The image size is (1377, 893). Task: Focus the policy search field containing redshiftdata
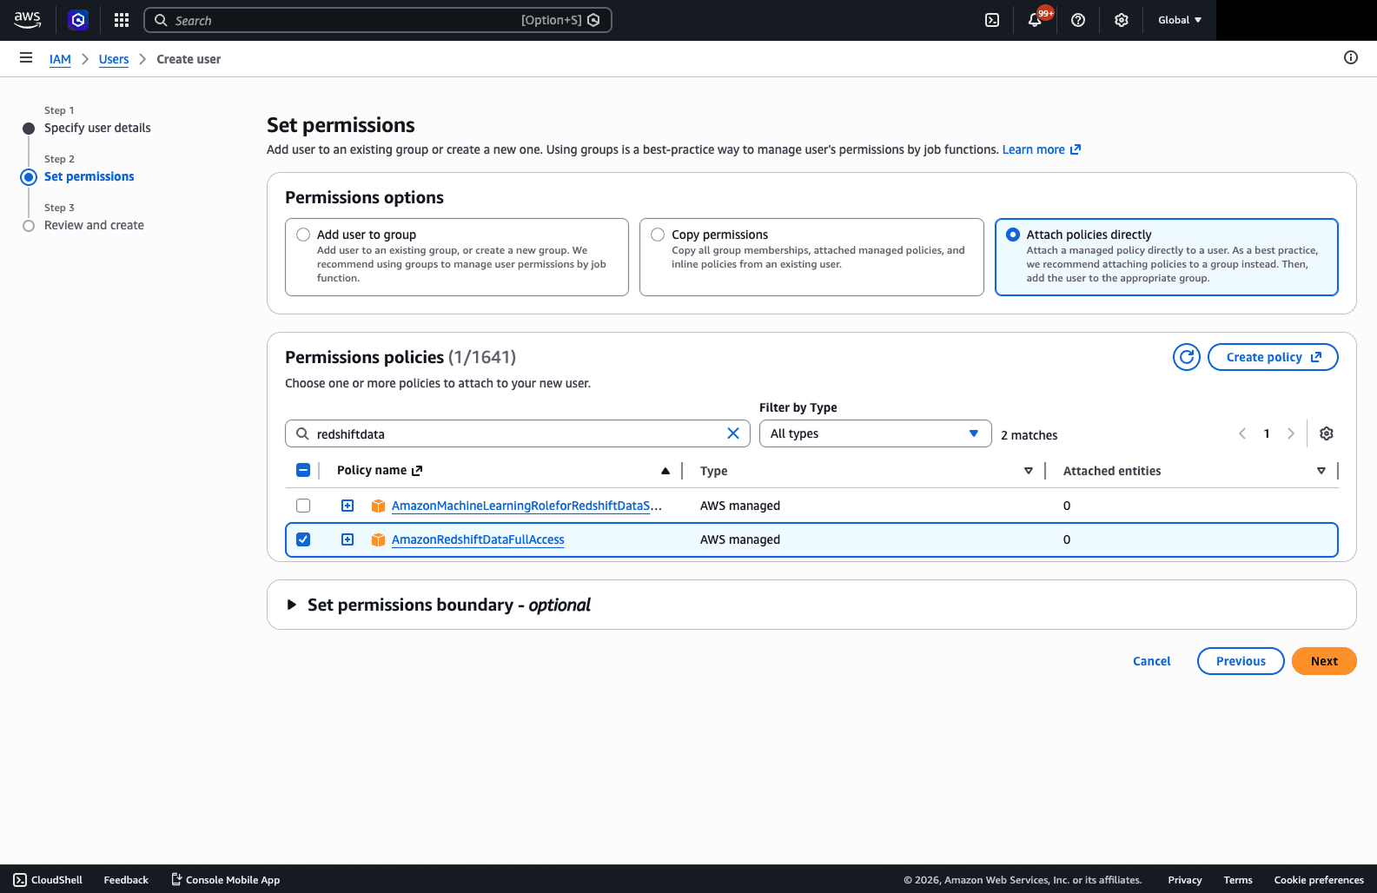tap(517, 433)
